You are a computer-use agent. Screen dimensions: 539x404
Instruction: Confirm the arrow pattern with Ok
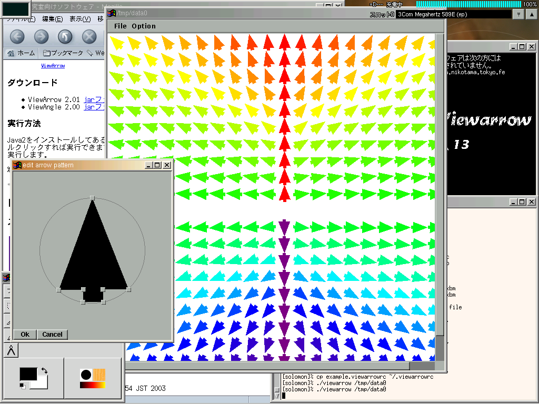click(x=25, y=334)
